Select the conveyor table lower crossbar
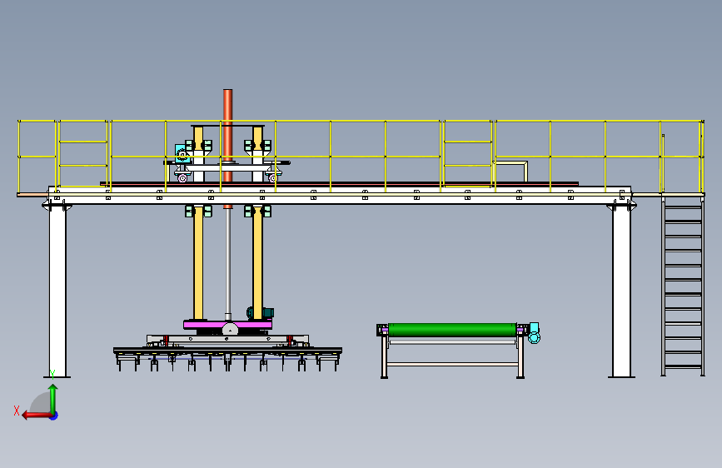722x468 pixels. coord(453,365)
